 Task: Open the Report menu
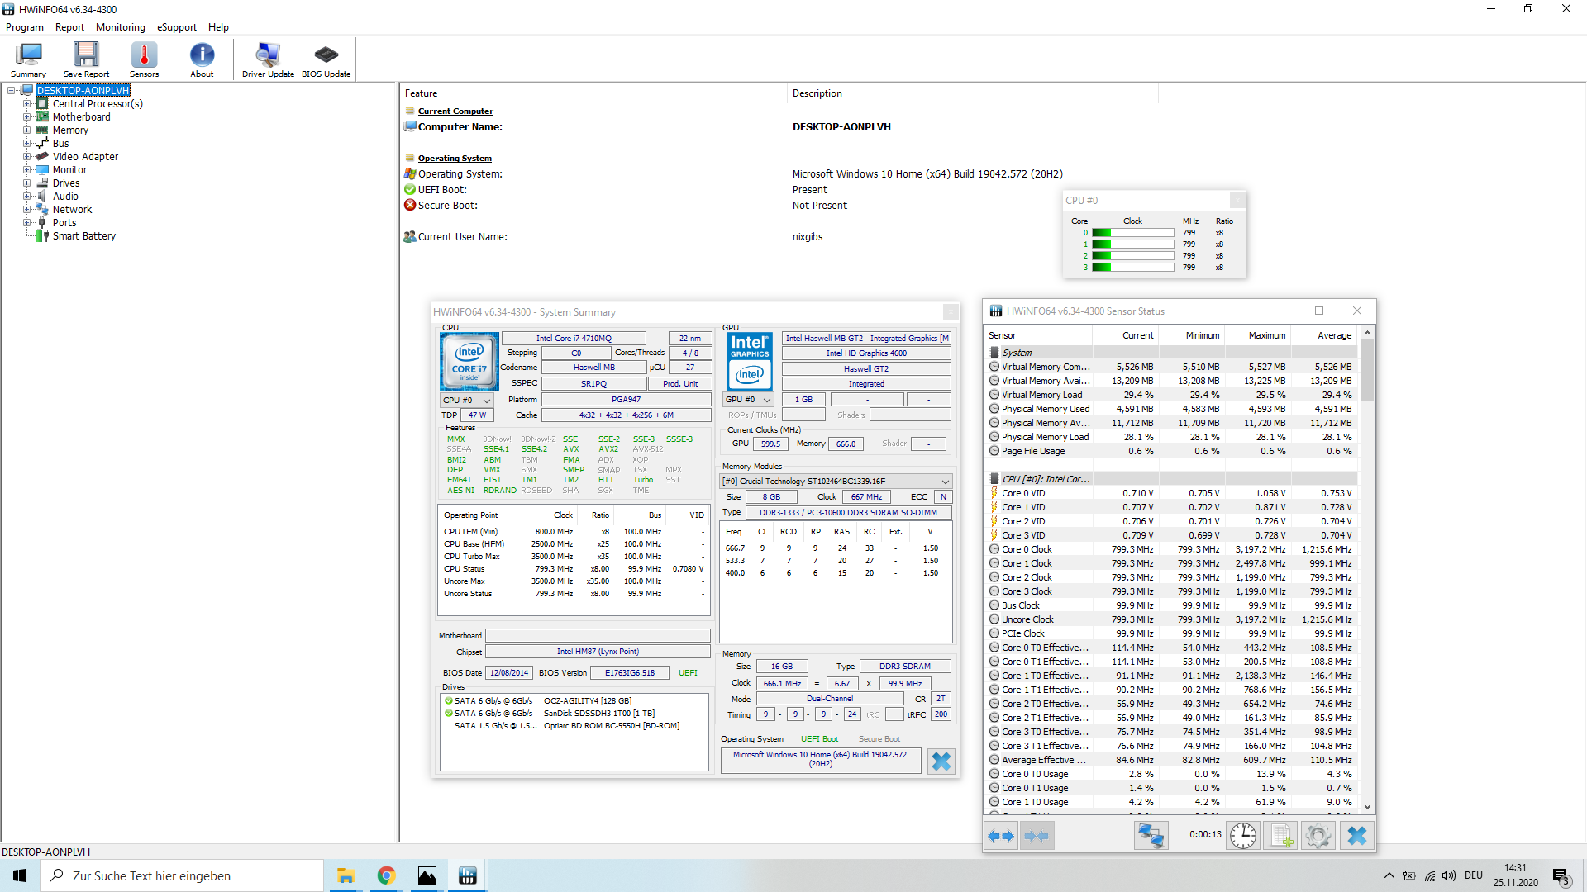[x=69, y=27]
